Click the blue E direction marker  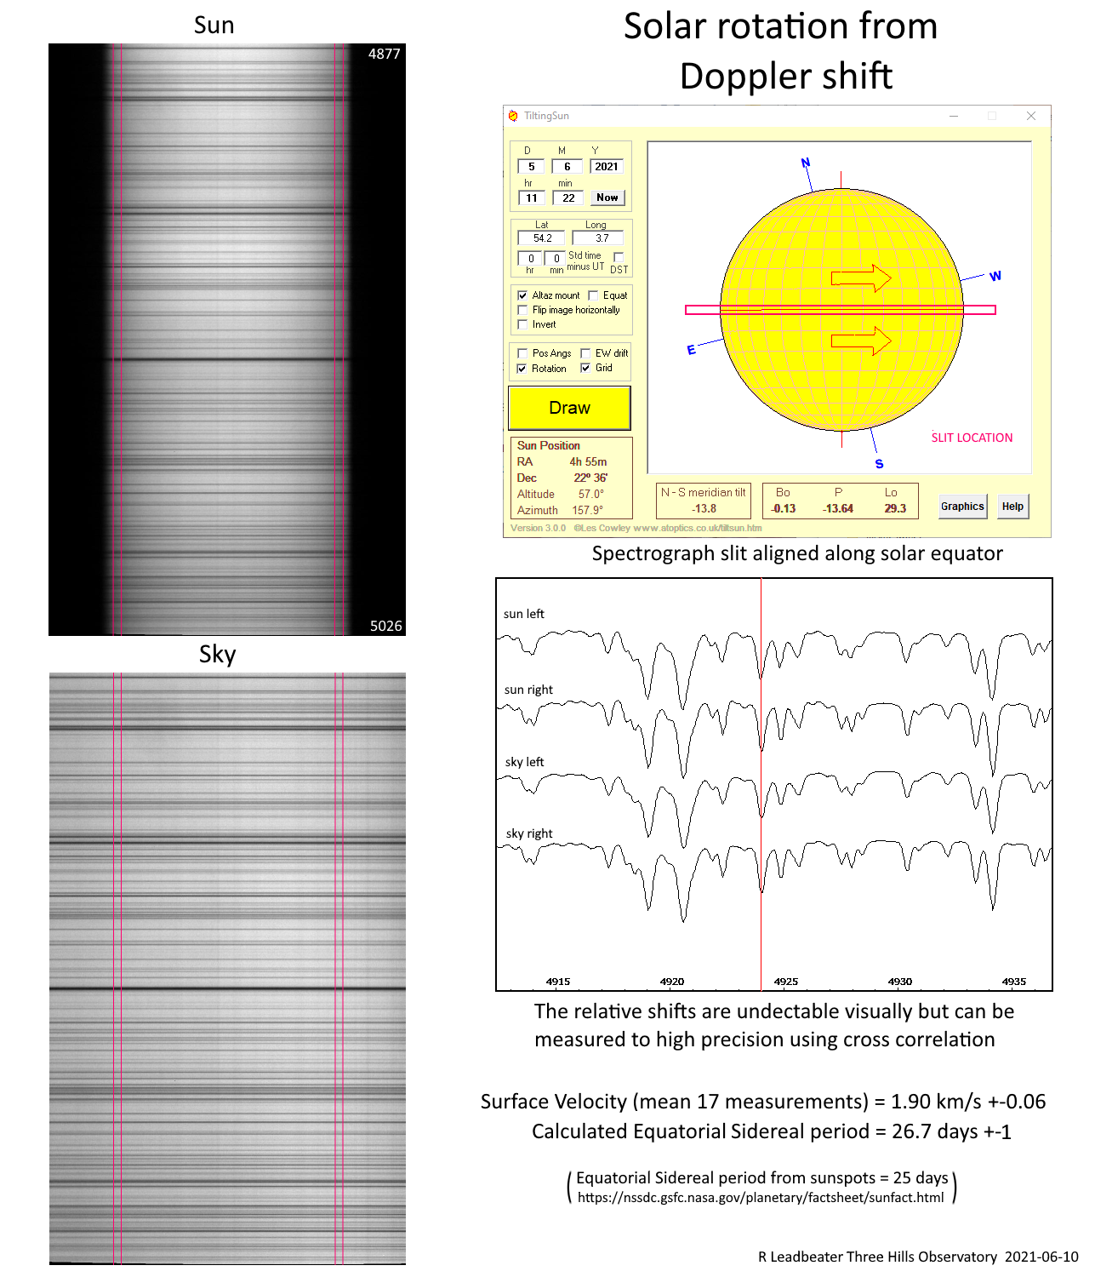(691, 350)
